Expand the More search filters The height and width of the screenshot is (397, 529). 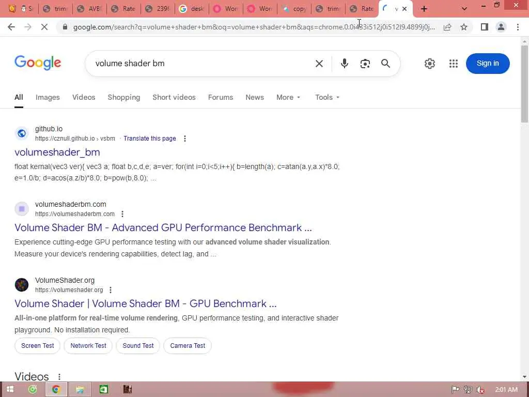pos(288,97)
